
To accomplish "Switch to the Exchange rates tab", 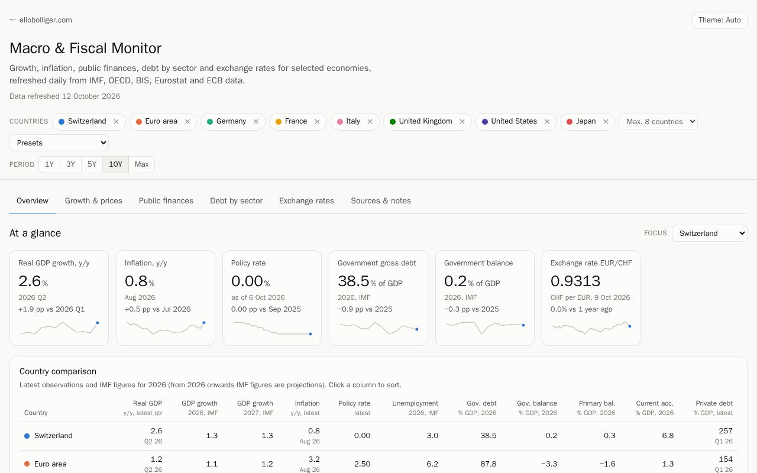I will click(x=306, y=201).
